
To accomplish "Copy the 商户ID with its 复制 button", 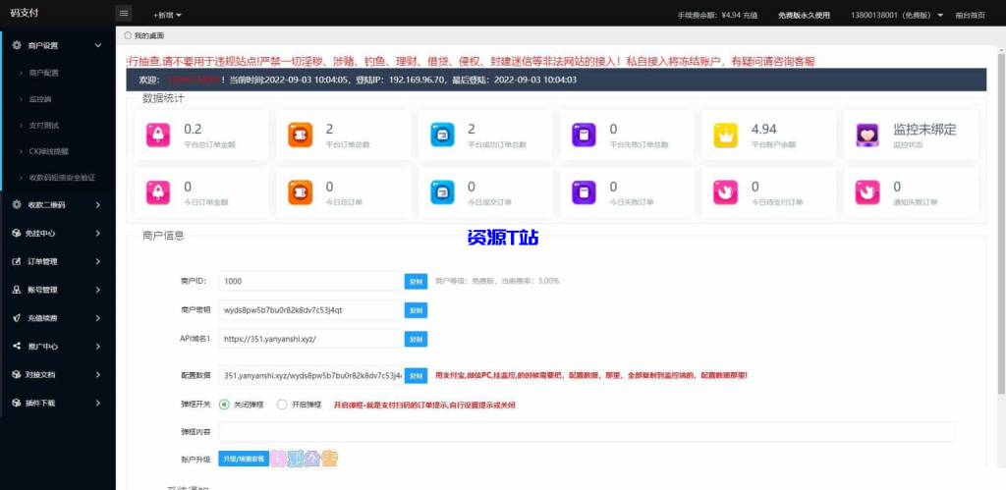I will click(x=416, y=281).
